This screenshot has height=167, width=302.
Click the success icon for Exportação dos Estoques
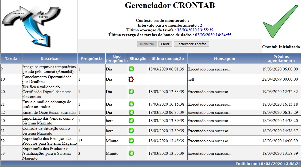point(131,141)
